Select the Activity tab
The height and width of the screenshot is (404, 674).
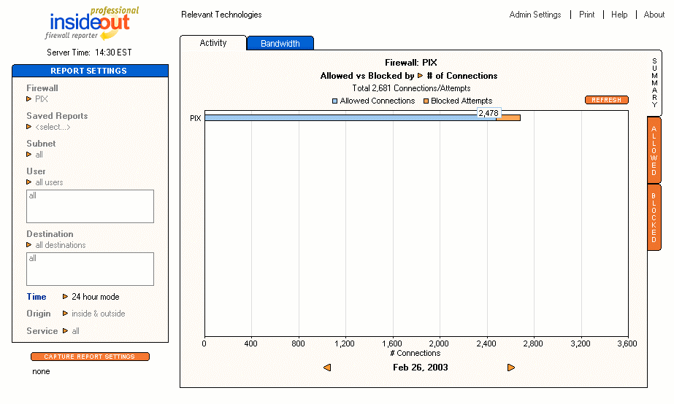coord(213,43)
